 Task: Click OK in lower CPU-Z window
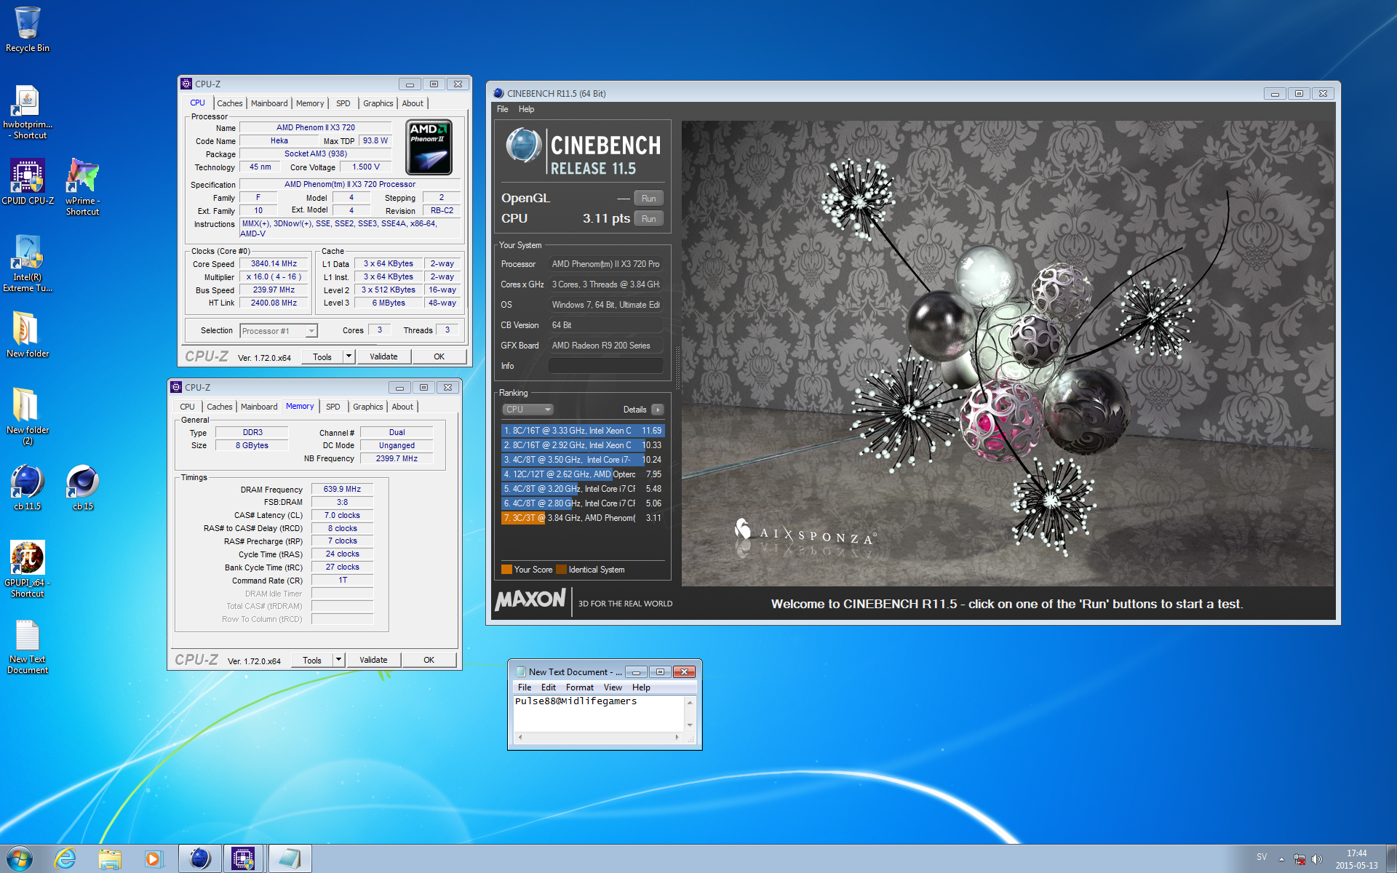429,660
